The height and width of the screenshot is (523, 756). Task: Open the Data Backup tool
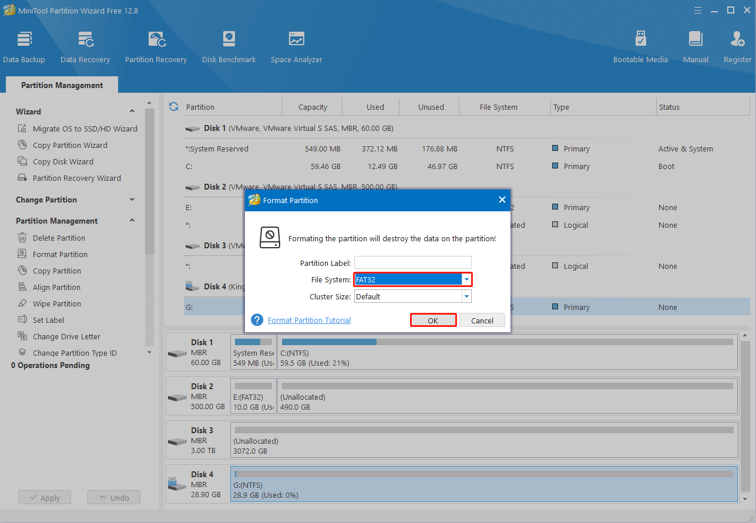coord(24,47)
